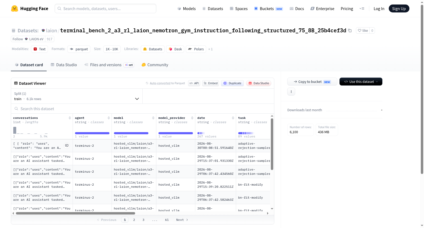Click the Log In link
This screenshot has height=228, width=424.
[379, 8]
